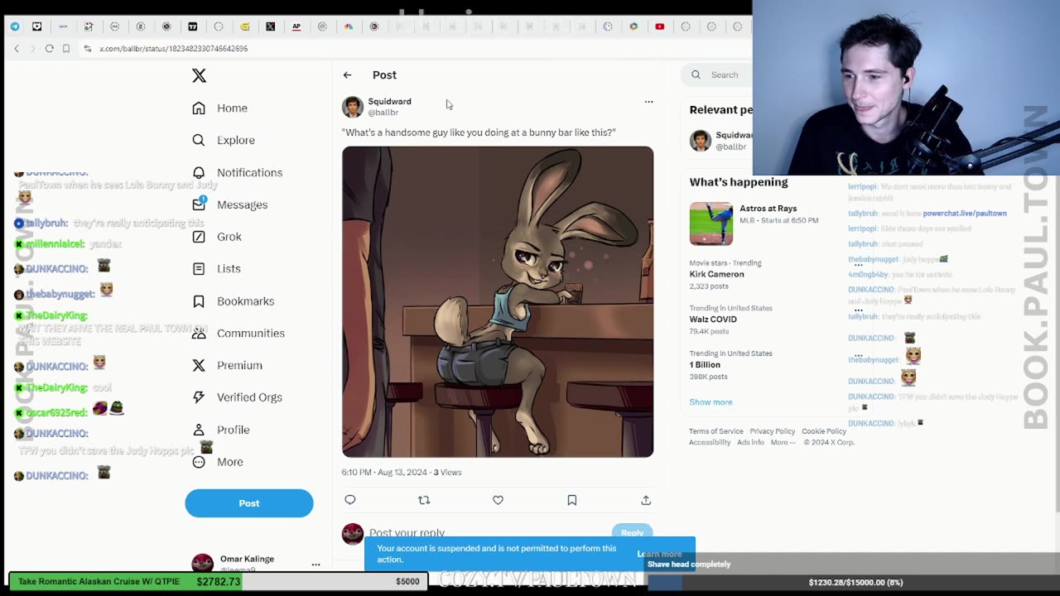Open Terms of Service link
This screenshot has width=1060, height=596.
click(x=716, y=431)
